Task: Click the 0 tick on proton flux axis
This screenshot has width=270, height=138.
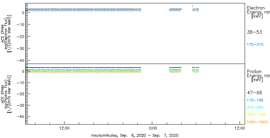Action: click(x=23, y=71)
